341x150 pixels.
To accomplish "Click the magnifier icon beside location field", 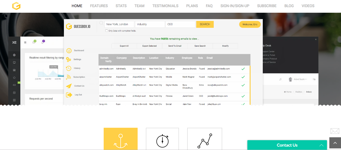I will (101, 23).
